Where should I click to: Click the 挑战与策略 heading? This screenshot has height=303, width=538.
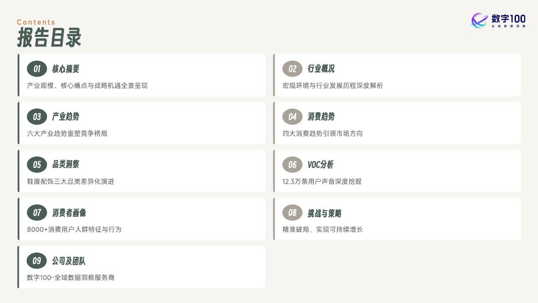pos(325,213)
